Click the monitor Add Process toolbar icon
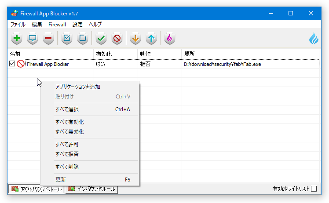 click(33, 38)
